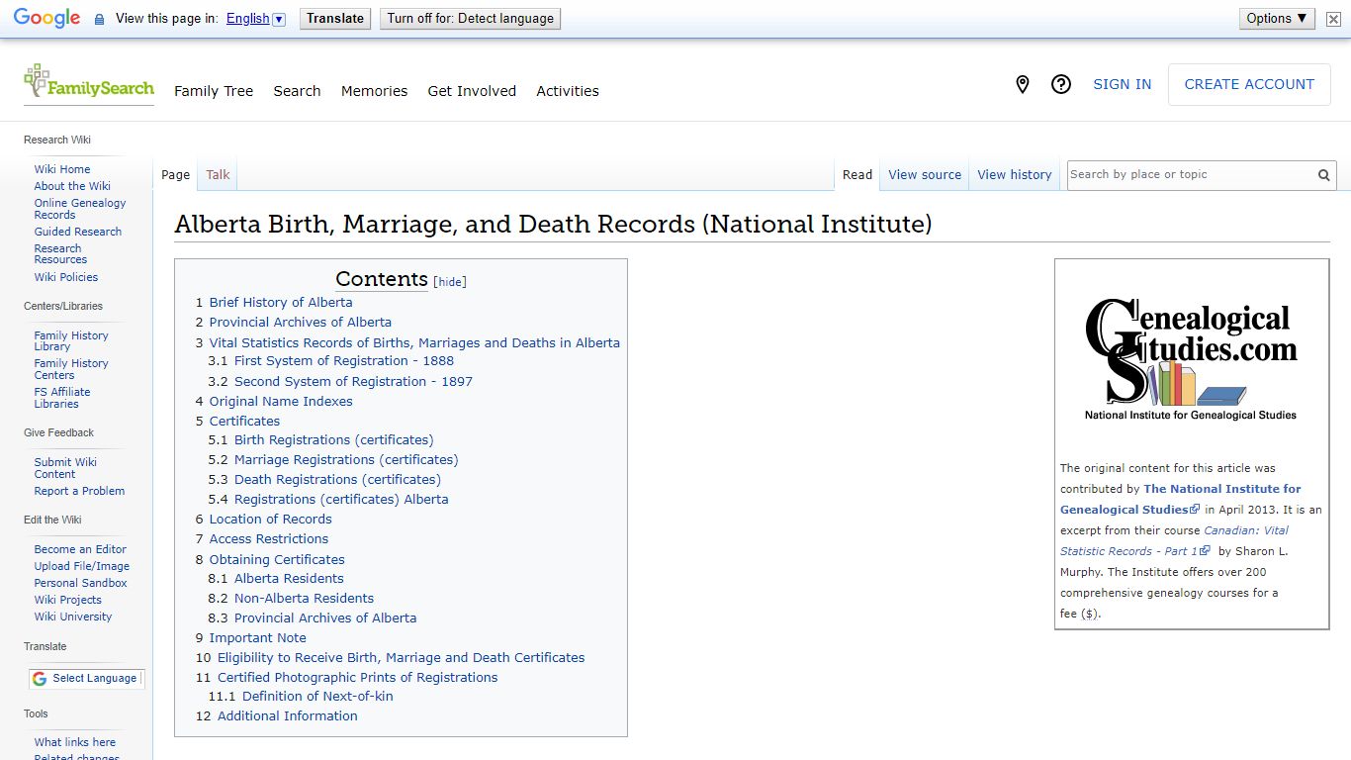The height and width of the screenshot is (760, 1351).
Task: Click the search magnifier icon
Action: click(x=1323, y=175)
